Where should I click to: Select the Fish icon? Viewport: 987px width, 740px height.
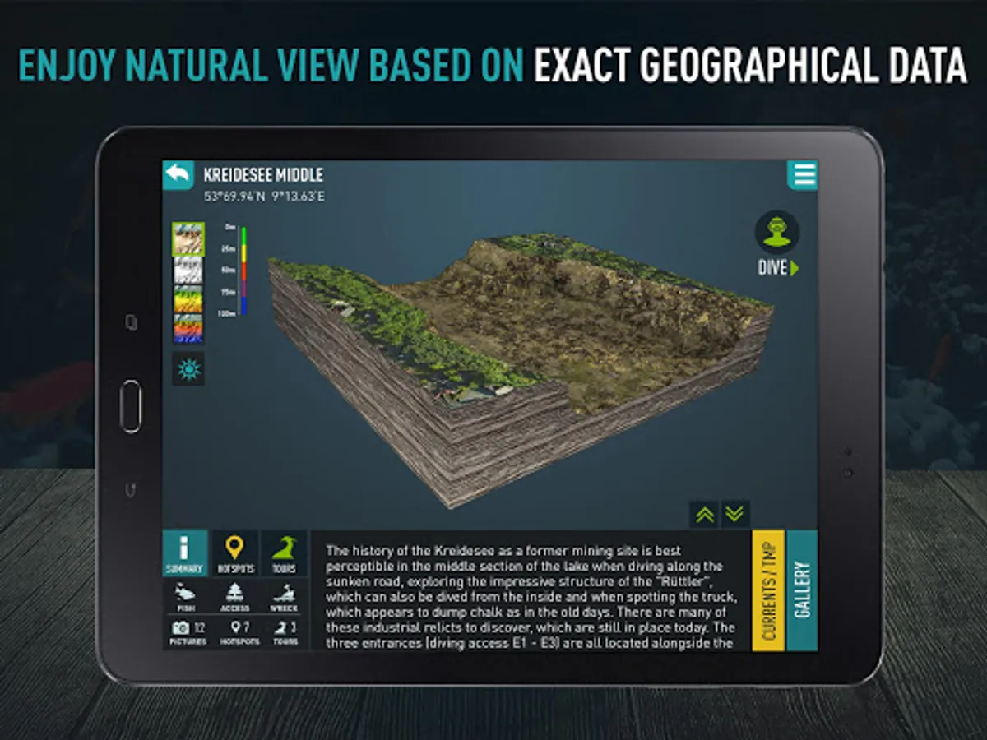185,598
